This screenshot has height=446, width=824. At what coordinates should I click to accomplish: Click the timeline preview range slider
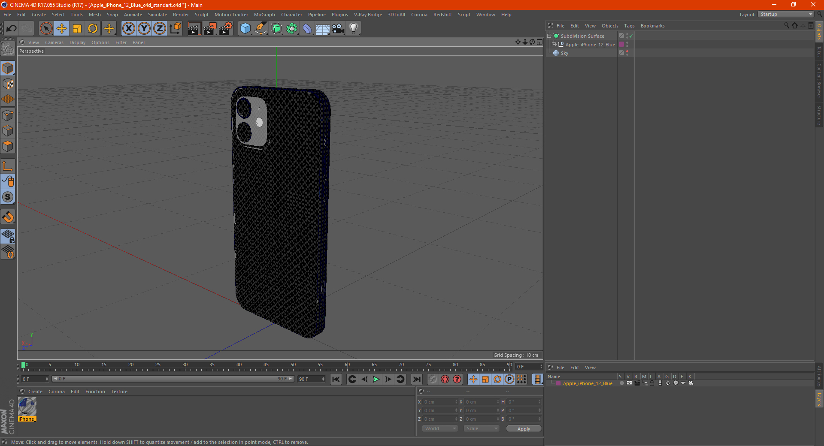point(173,379)
